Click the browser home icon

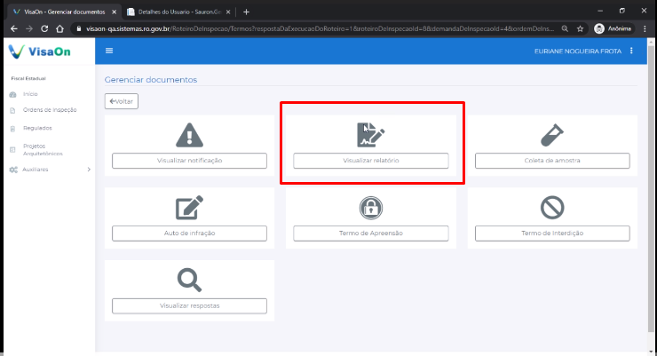tap(59, 28)
